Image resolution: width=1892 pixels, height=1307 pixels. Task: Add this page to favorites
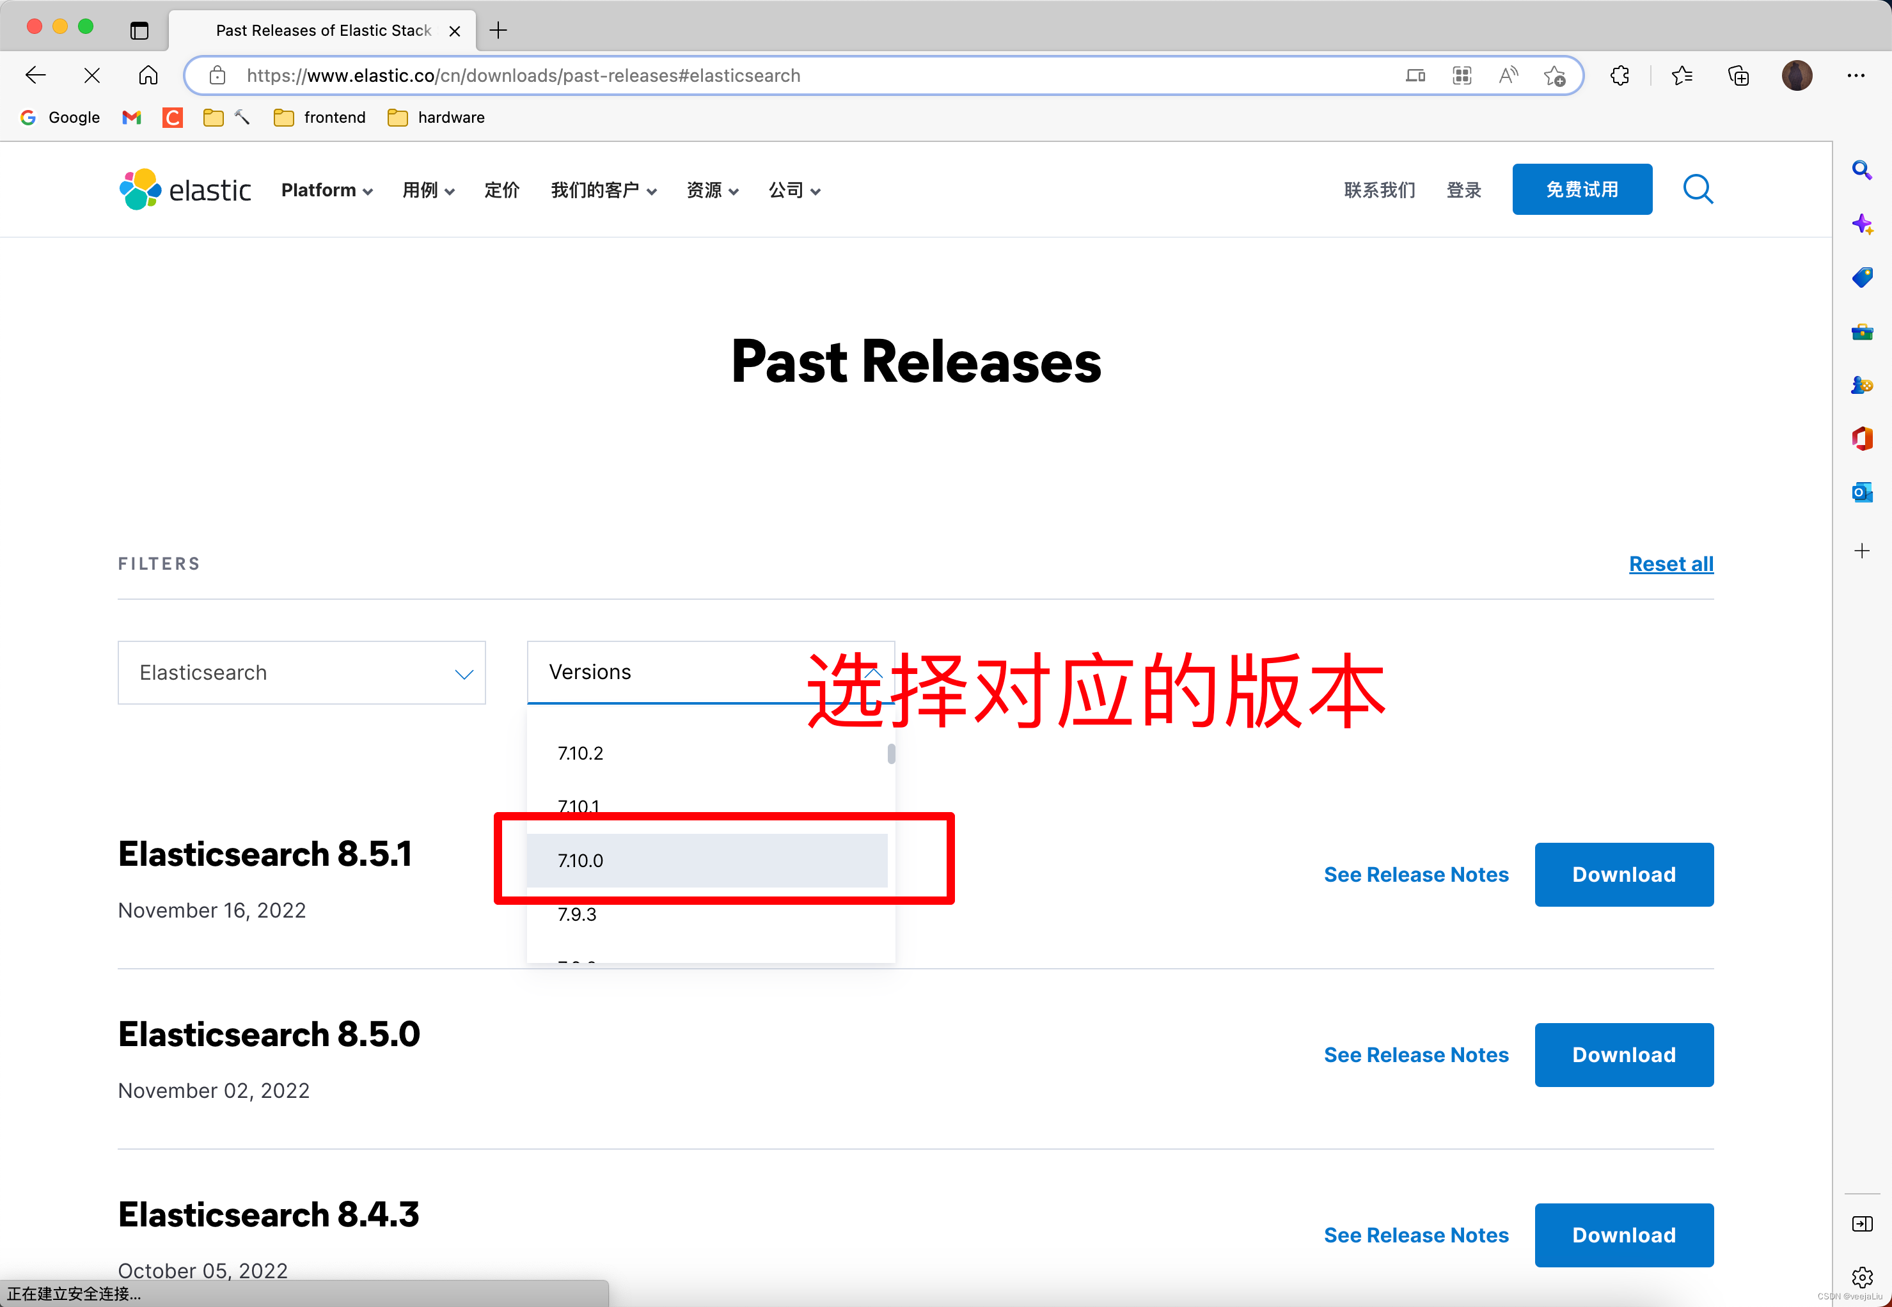(x=1554, y=76)
